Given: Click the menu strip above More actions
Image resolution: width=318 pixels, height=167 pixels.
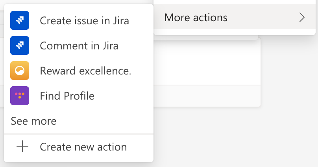Looking at the screenshot, I should point(235,2).
